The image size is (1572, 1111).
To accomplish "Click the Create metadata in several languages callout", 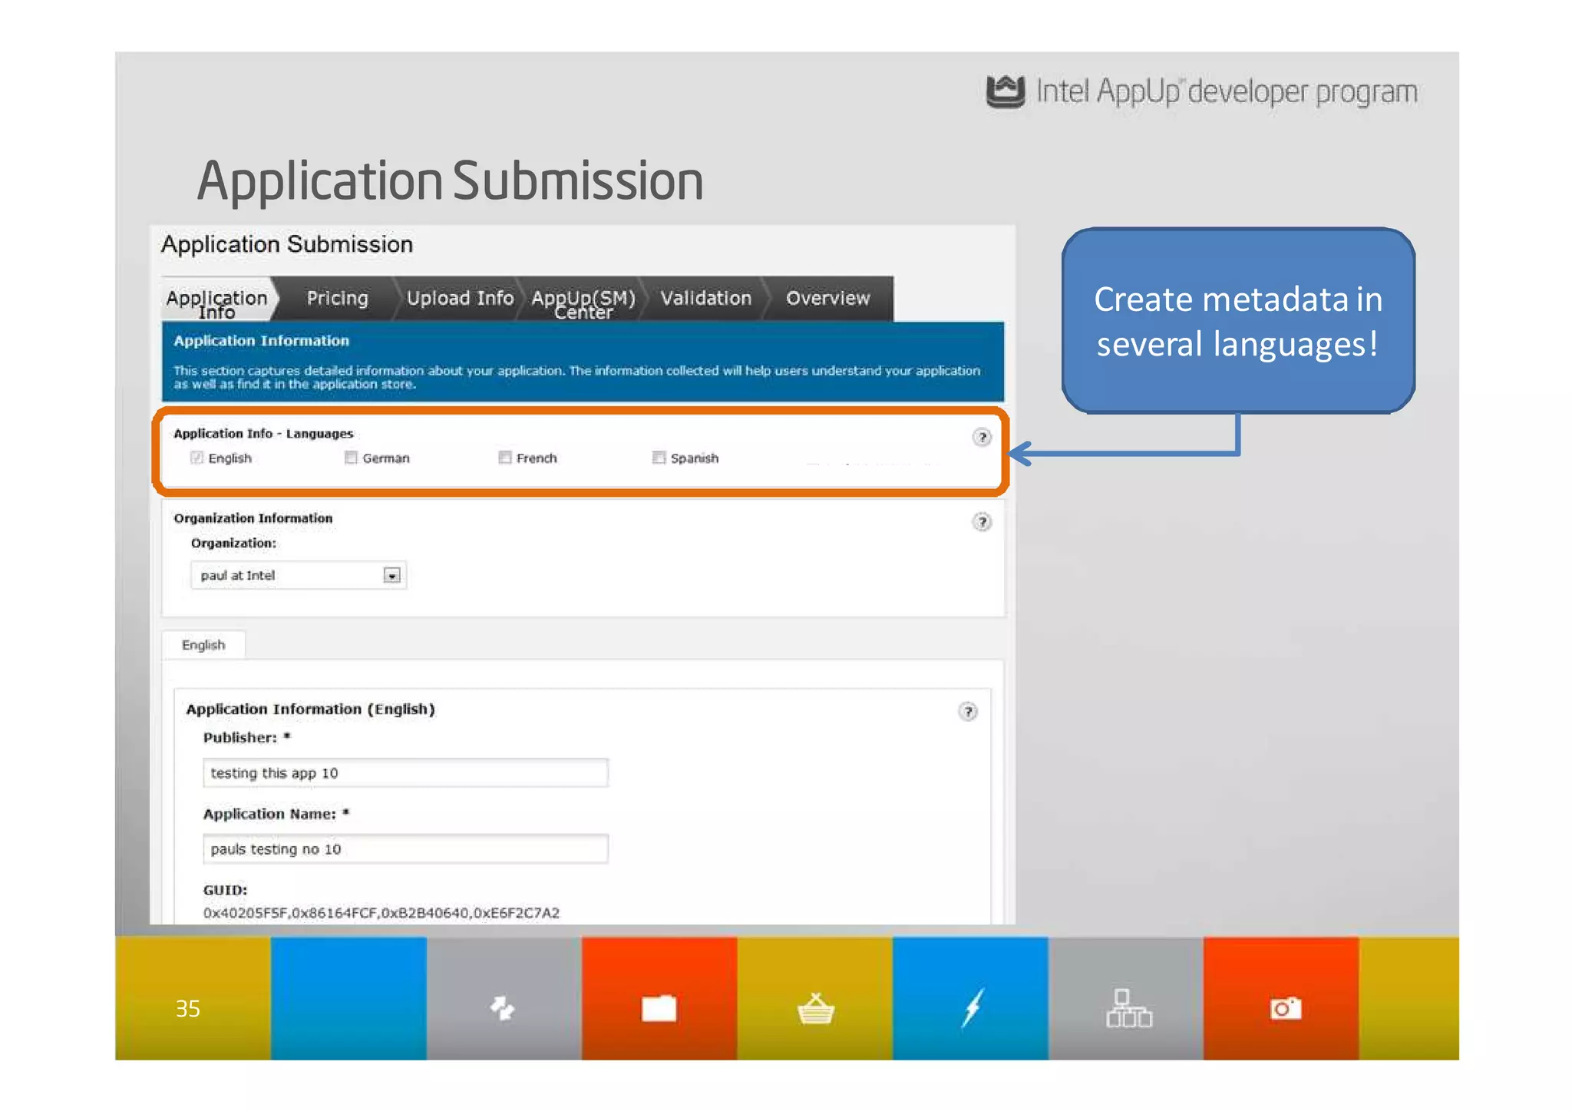I will point(1238,320).
